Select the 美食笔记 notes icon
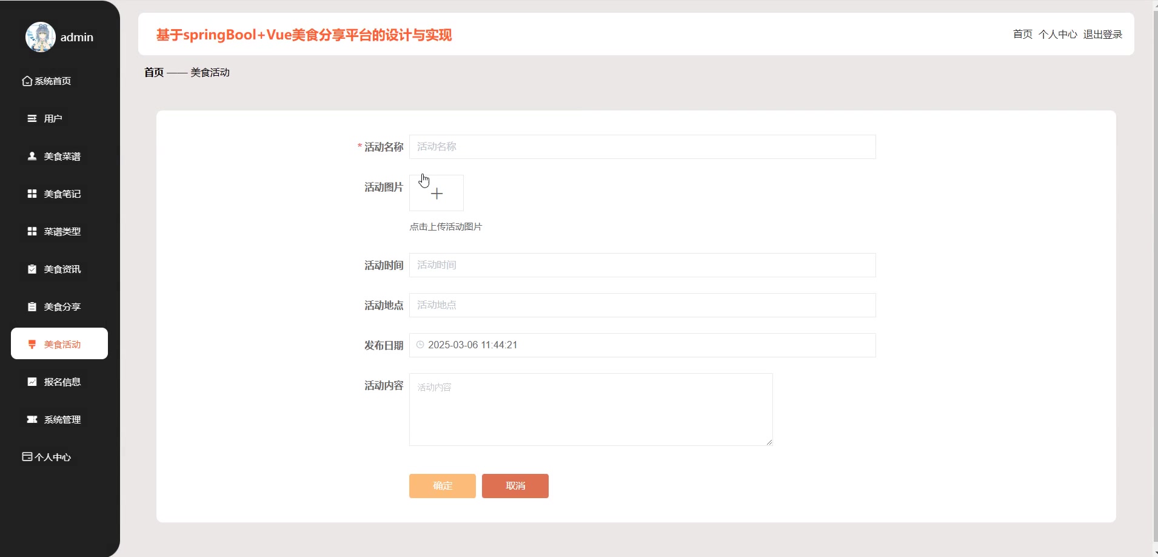 pyautogui.click(x=32, y=194)
